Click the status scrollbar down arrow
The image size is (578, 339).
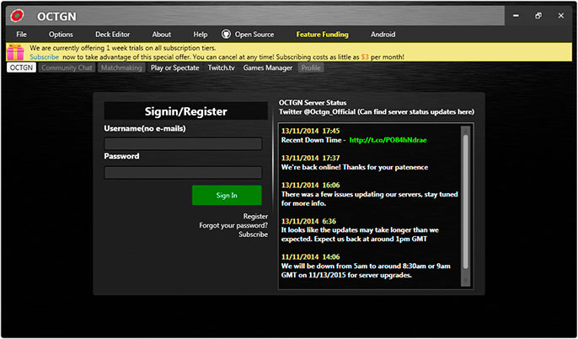466,281
